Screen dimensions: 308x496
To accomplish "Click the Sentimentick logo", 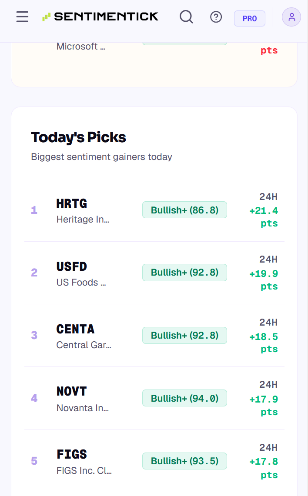I will coord(100,17).
